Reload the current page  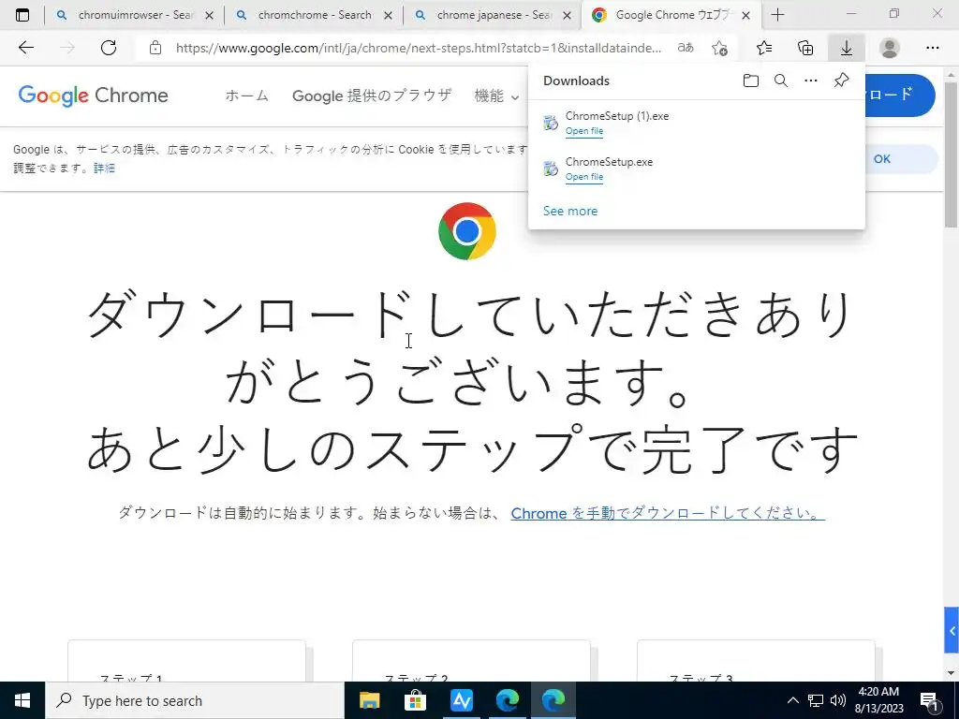[109, 48]
